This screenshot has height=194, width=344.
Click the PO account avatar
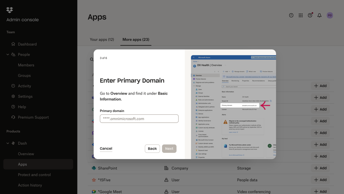click(x=330, y=15)
